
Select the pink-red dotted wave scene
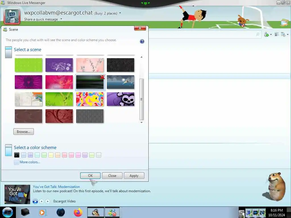click(x=59, y=82)
